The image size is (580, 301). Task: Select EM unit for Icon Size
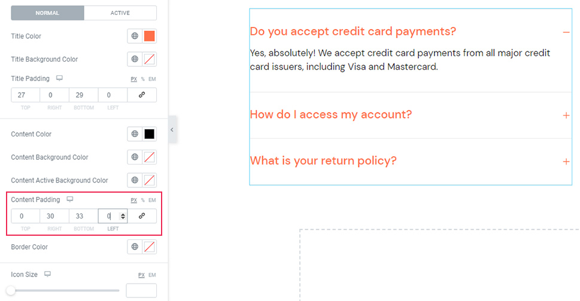(152, 275)
